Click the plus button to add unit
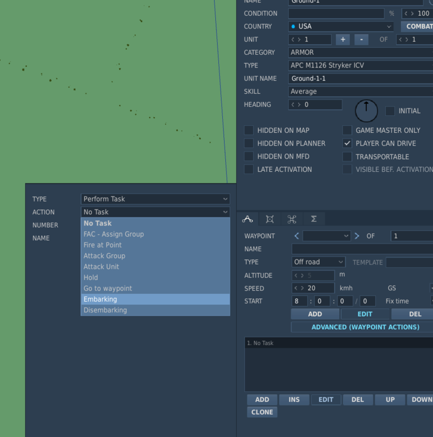The height and width of the screenshot is (437, 433). point(343,40)
